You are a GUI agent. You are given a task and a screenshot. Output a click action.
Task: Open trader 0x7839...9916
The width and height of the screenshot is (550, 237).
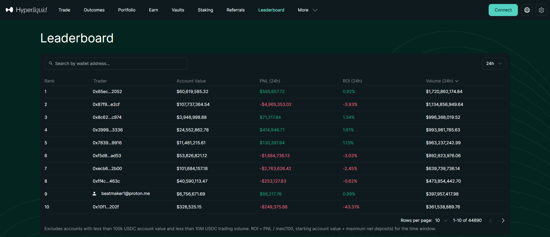(x=107, y=143)
